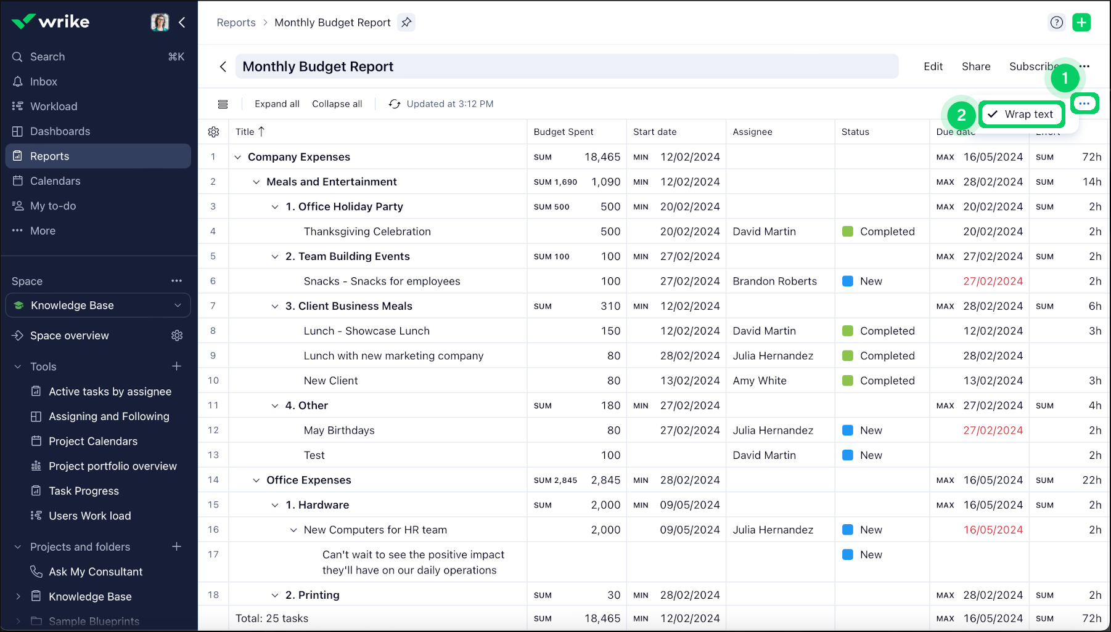Open the help question mark icon
Image resolution: width=1111 pixels, height=632 pixels.
1056,23
